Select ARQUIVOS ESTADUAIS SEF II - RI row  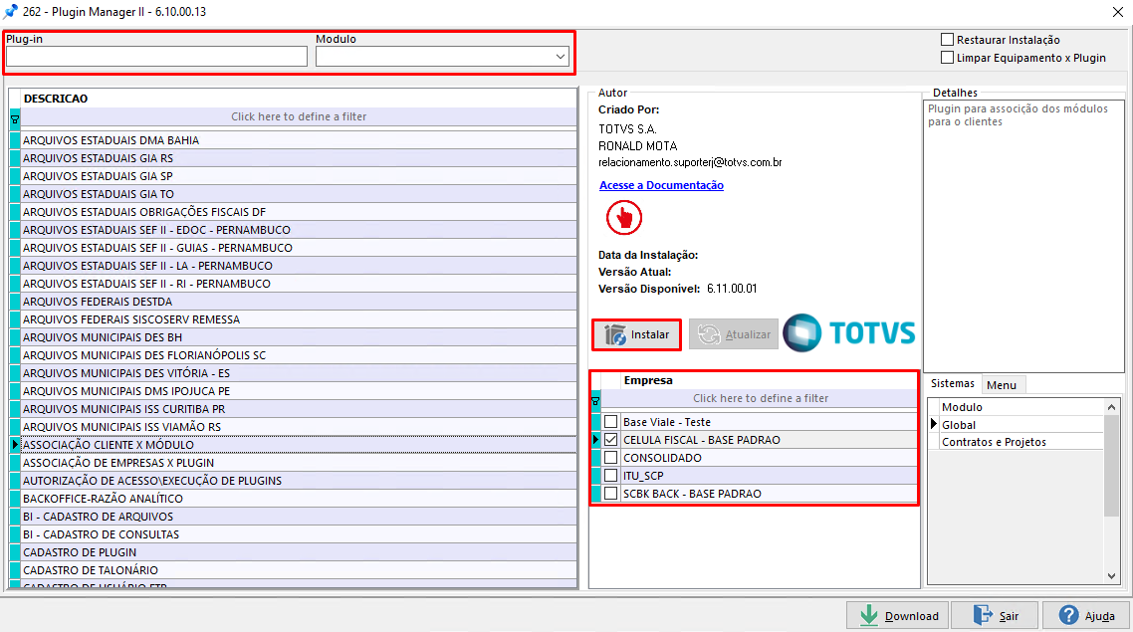click(299, 283)
